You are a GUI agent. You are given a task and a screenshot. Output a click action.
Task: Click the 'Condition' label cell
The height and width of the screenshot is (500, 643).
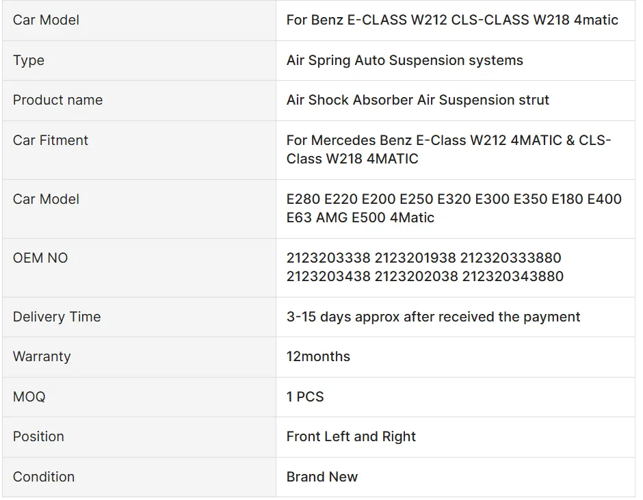click(x=44, y=477)
